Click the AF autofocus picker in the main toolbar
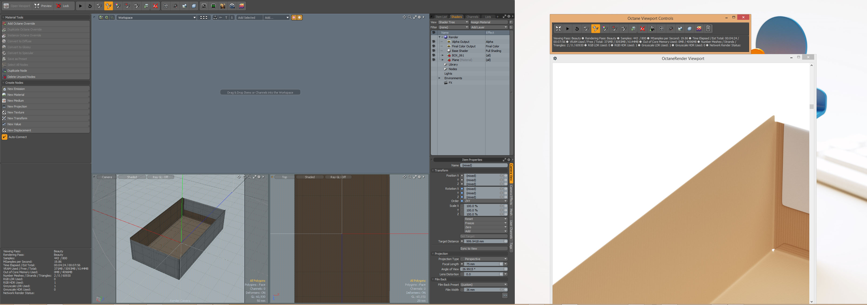Viewport: 867px width, 305px height. 99,6
